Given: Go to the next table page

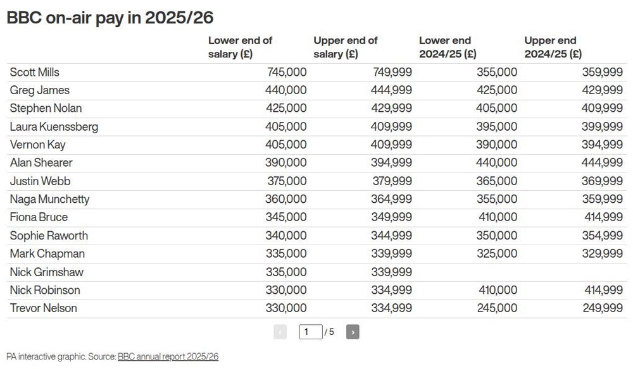Looking at the screenshot, I should tap(353, 332).
